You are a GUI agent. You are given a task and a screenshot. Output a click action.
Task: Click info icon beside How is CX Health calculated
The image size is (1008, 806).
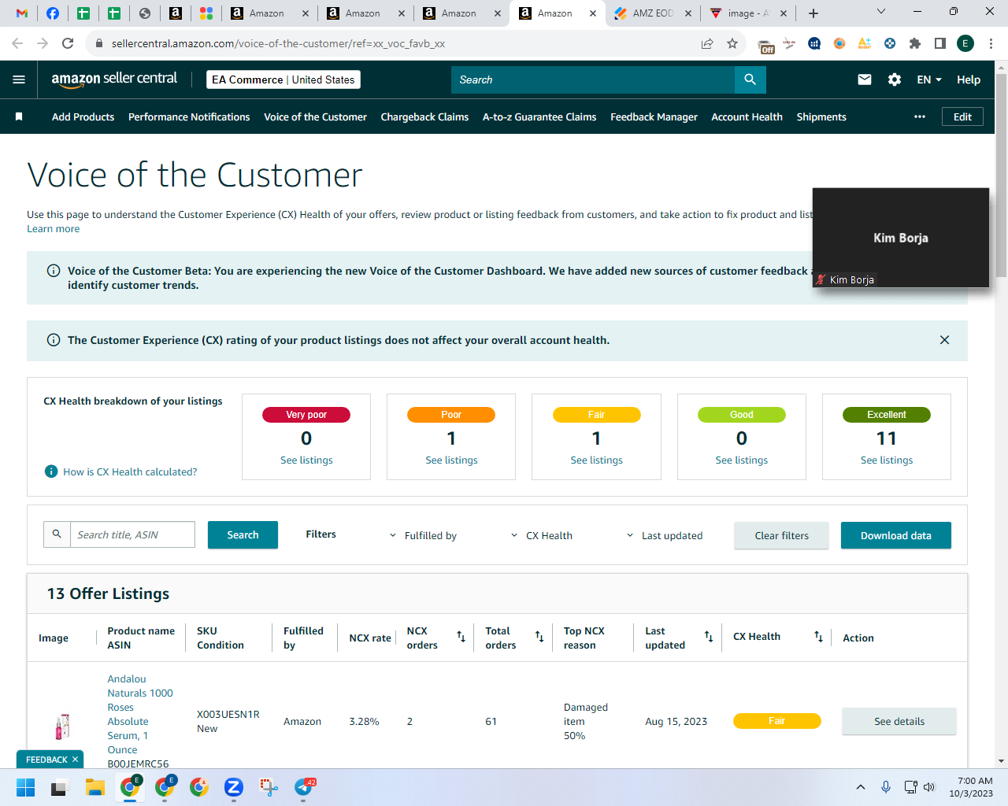[51, 471]
